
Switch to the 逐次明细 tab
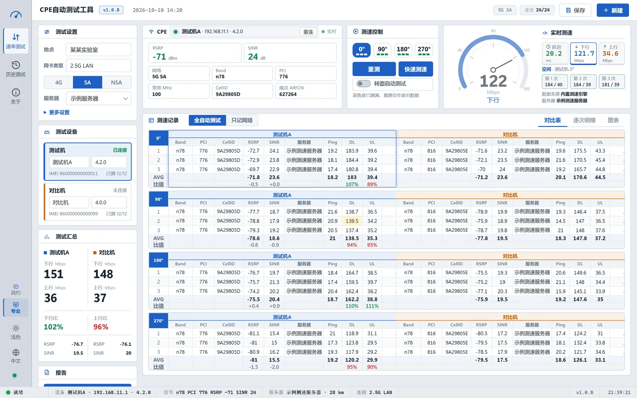(584, 120)
